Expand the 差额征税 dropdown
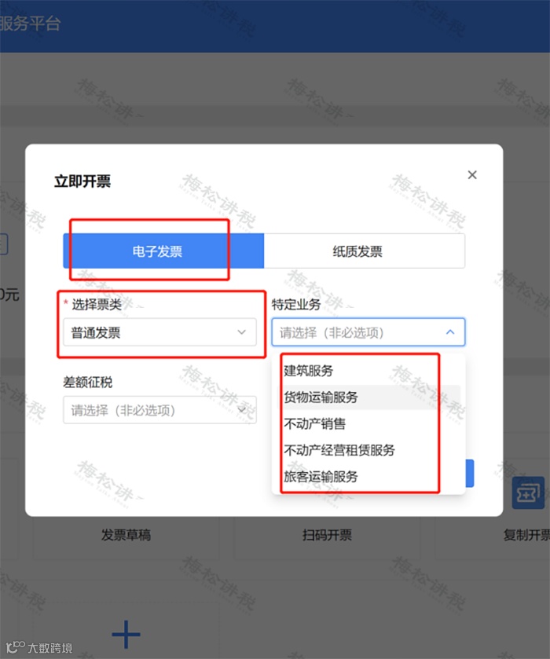Screen dimensions: 550x659 [x=159, y=410]
